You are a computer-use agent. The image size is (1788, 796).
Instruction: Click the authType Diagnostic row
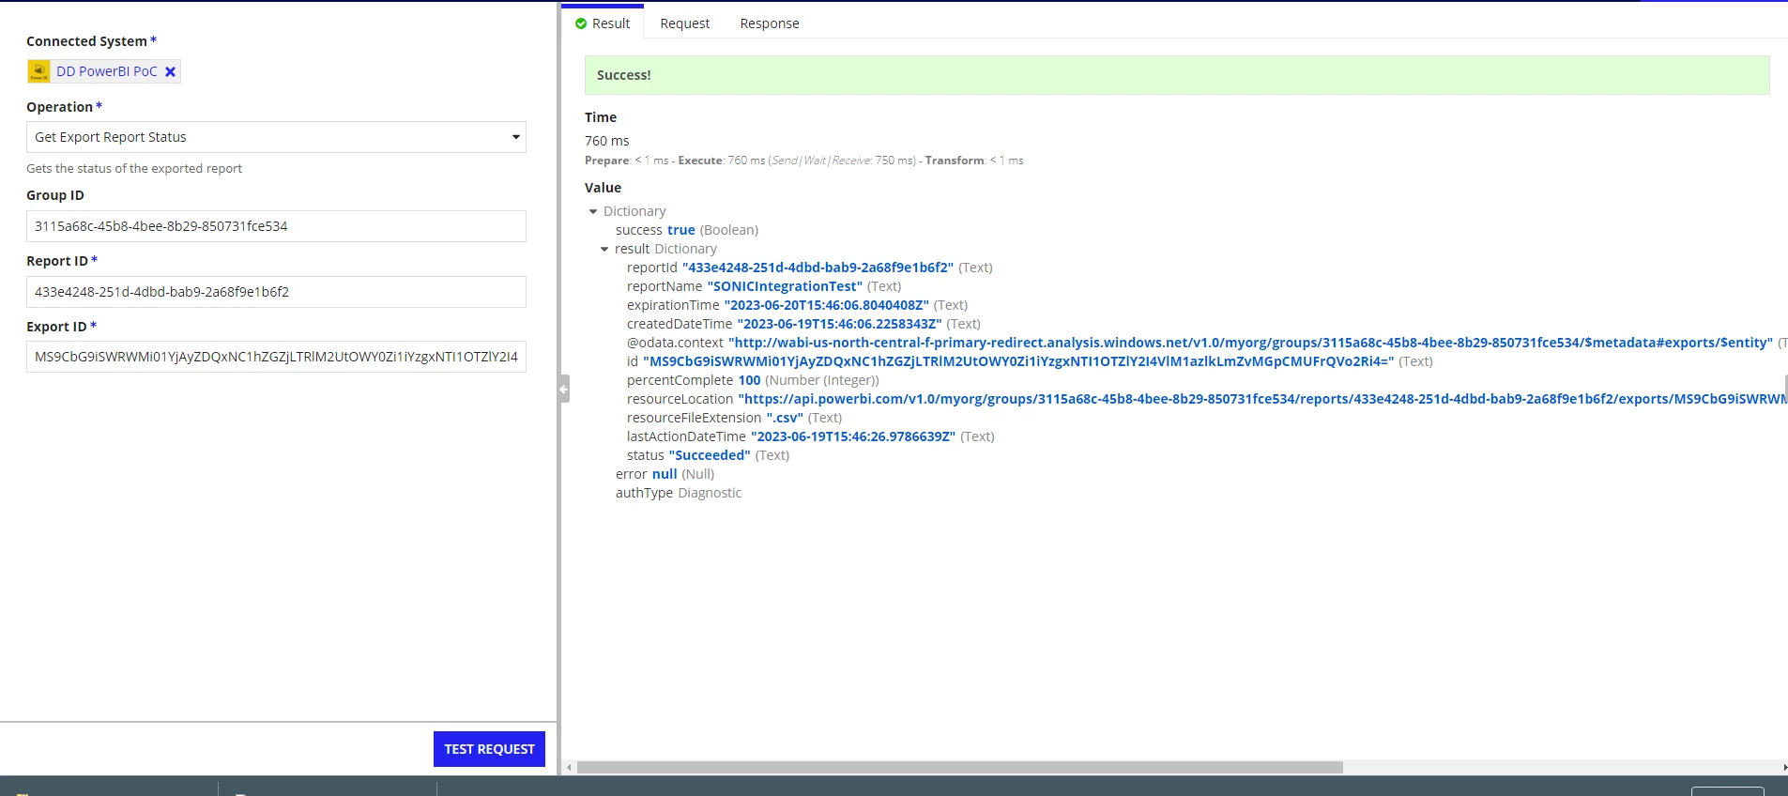679,493
